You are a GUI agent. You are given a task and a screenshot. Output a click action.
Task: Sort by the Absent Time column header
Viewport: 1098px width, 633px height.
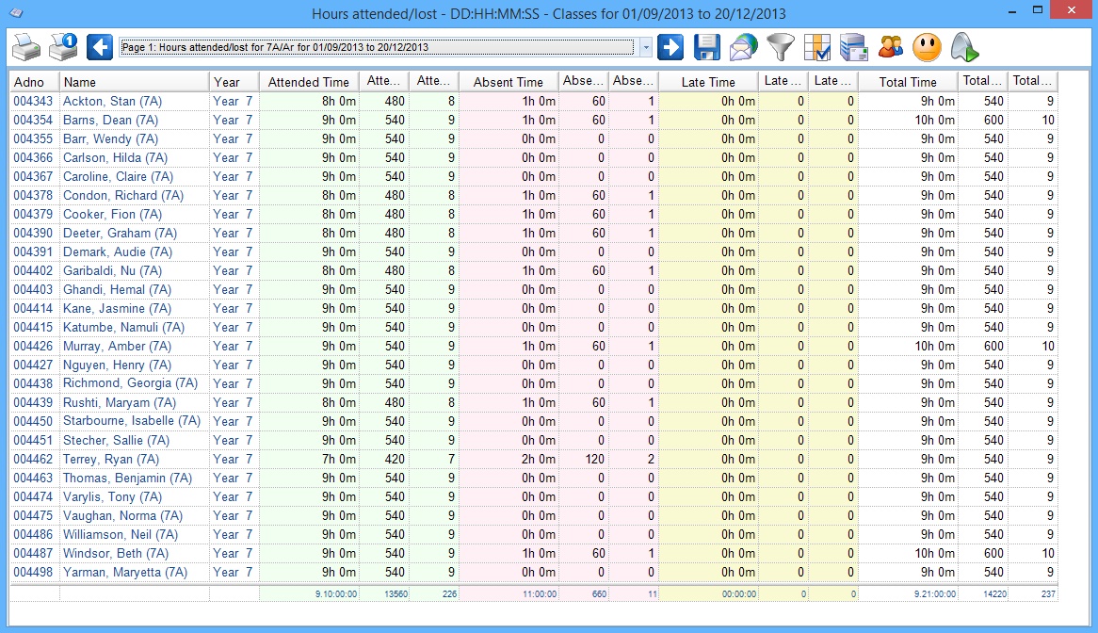[x=508, y=82]
